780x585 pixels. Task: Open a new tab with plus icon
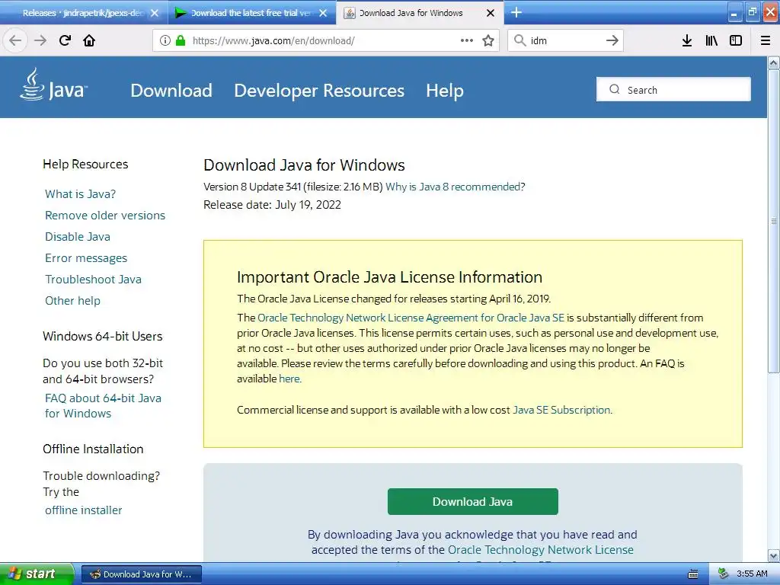coord(516,12)
